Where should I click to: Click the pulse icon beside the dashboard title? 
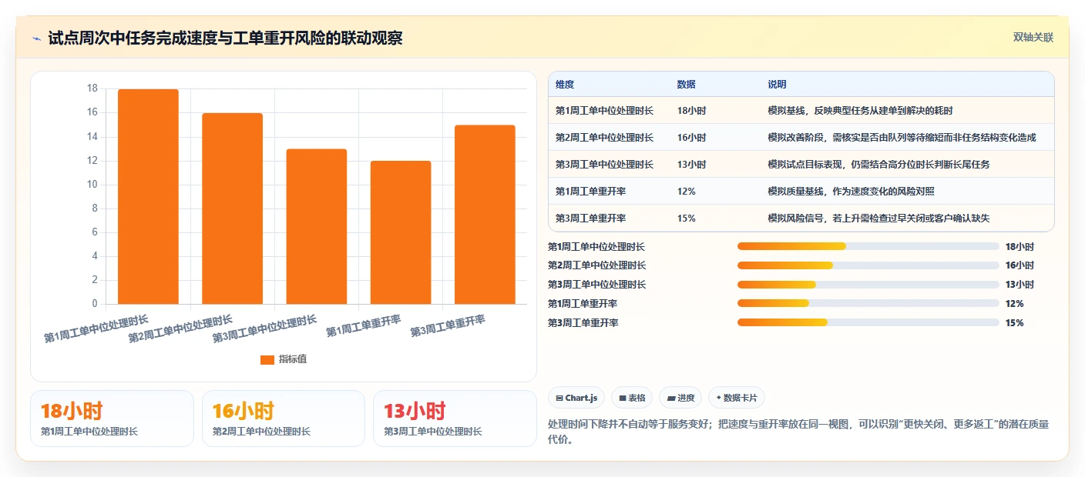[37, 38]
